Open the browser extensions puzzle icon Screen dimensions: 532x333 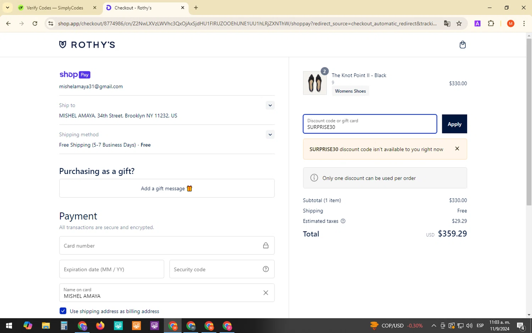(491, 23)
